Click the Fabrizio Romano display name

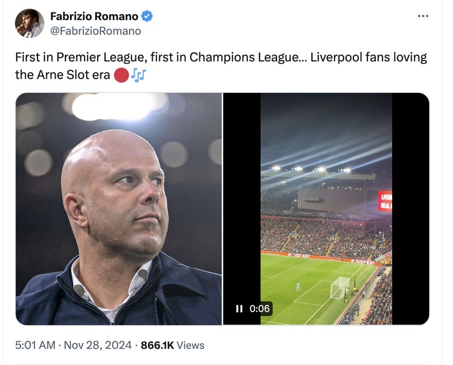(94, 16)
